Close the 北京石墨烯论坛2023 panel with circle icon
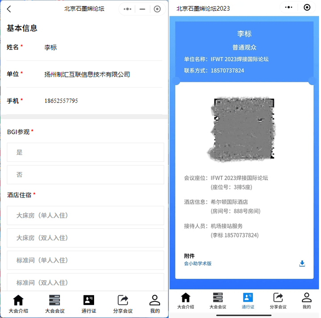The image size is (321, 318). click(307, 8)
